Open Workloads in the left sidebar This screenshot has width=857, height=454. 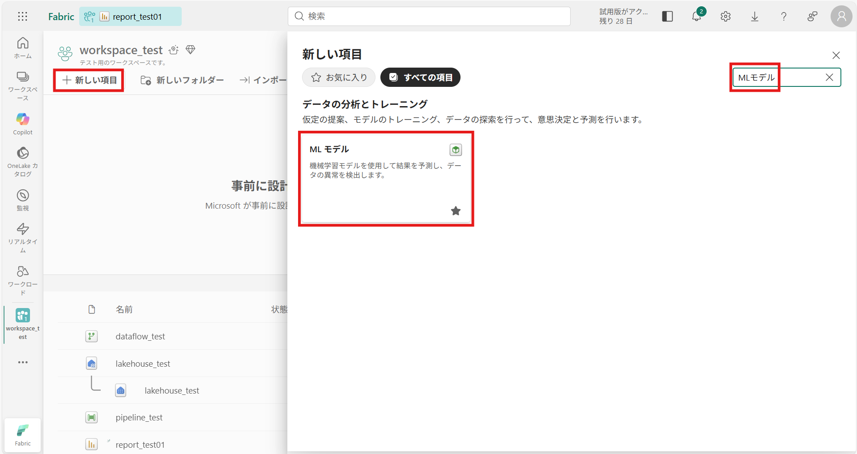click(x=23, y=280)
